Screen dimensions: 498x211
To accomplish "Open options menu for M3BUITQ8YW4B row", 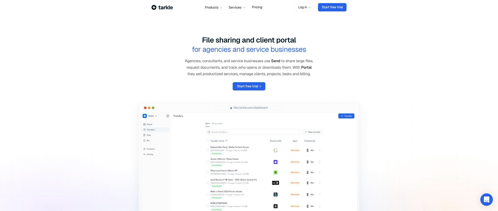I will point(320,206).
